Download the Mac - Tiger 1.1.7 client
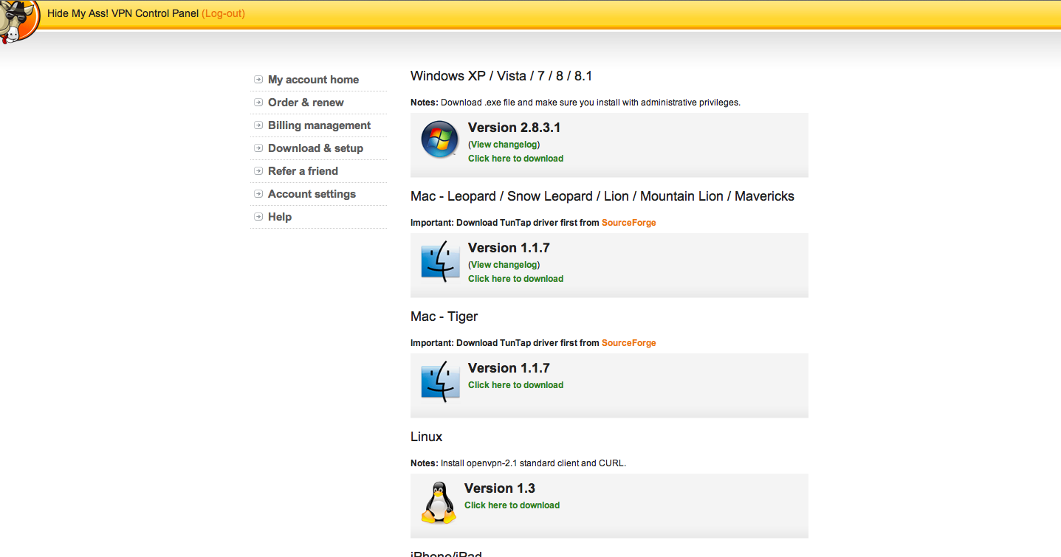The image size is (1061, 557). [515, 385]
